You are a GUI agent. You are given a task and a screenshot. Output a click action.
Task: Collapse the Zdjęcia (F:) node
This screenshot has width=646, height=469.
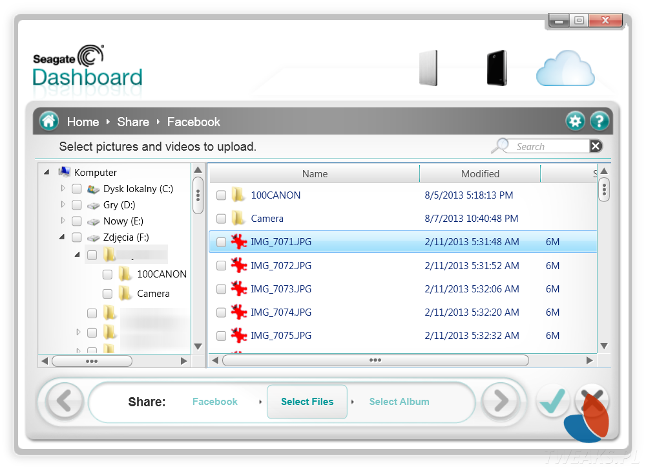click(62, 237)
